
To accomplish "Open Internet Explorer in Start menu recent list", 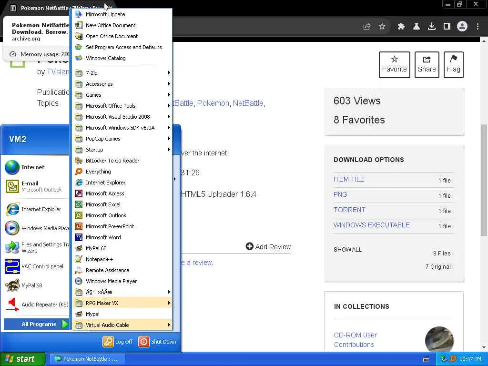I will [36, 209].
